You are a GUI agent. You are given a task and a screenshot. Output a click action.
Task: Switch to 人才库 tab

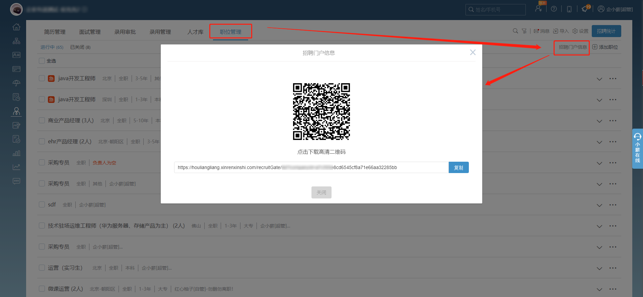pyautogui.click(x=195, y=32)
